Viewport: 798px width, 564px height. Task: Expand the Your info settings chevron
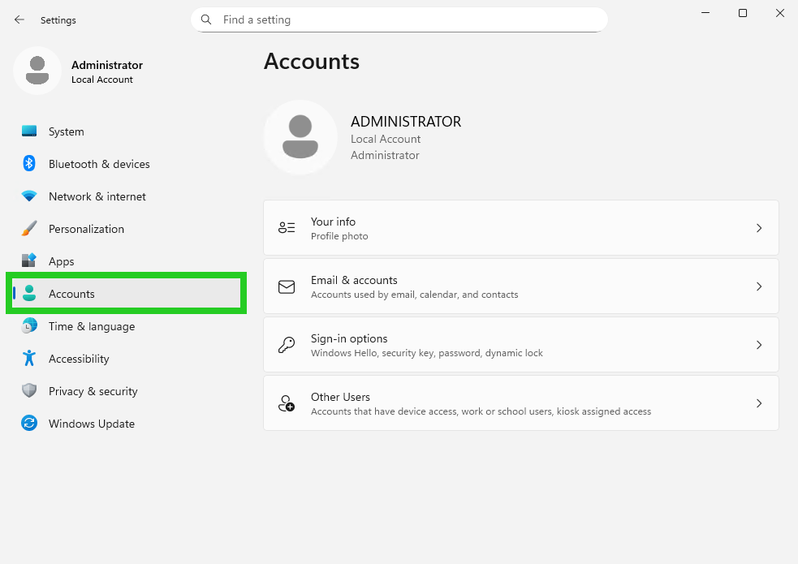pos(759,228)
